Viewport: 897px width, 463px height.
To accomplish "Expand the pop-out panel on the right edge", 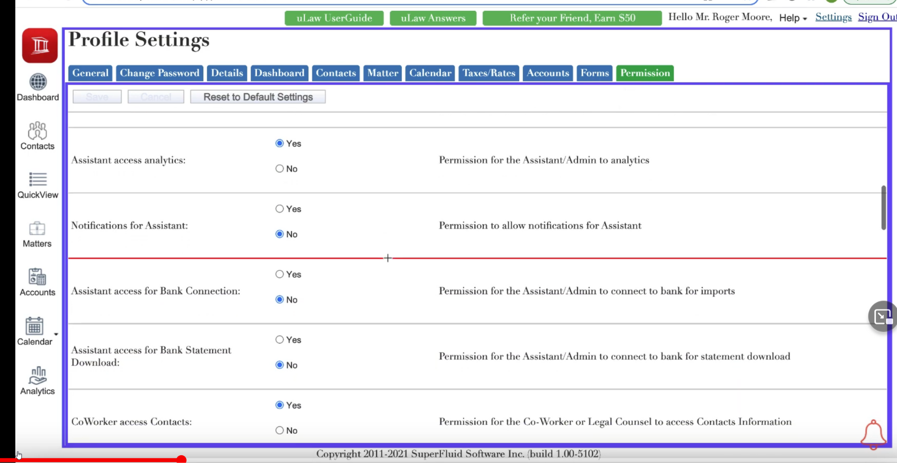I will (x=882, y=316).
